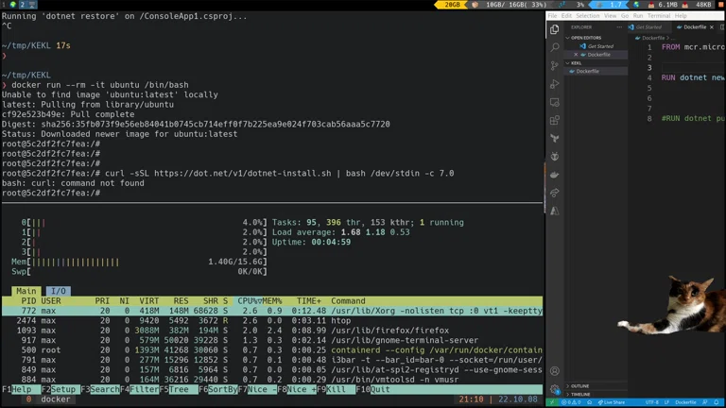The image size is (726, 408).
Task: Sort htop by CPU% column header
Action: (x=248, y=301)
